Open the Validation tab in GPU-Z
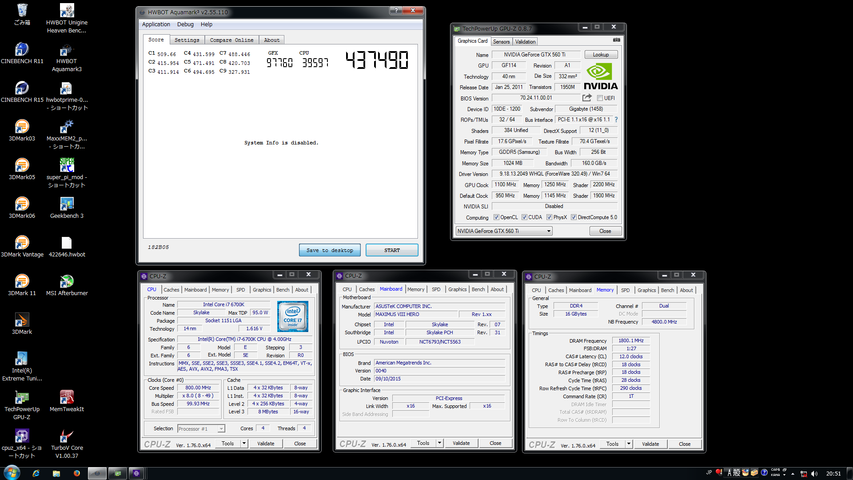 525,42
